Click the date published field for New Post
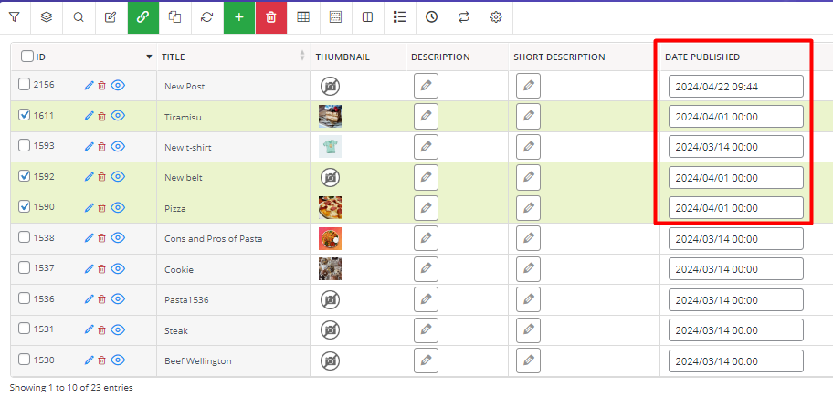Image resolution: width=833 pixels, height=397 pixels. coord(736,87)
